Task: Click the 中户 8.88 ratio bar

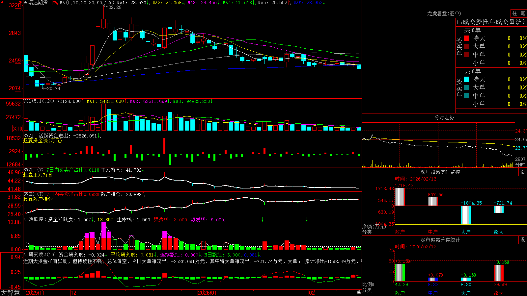Action: point(433,280)
